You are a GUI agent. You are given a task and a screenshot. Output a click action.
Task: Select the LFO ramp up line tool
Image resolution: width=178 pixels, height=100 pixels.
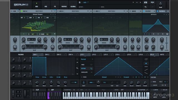point(146,70)
